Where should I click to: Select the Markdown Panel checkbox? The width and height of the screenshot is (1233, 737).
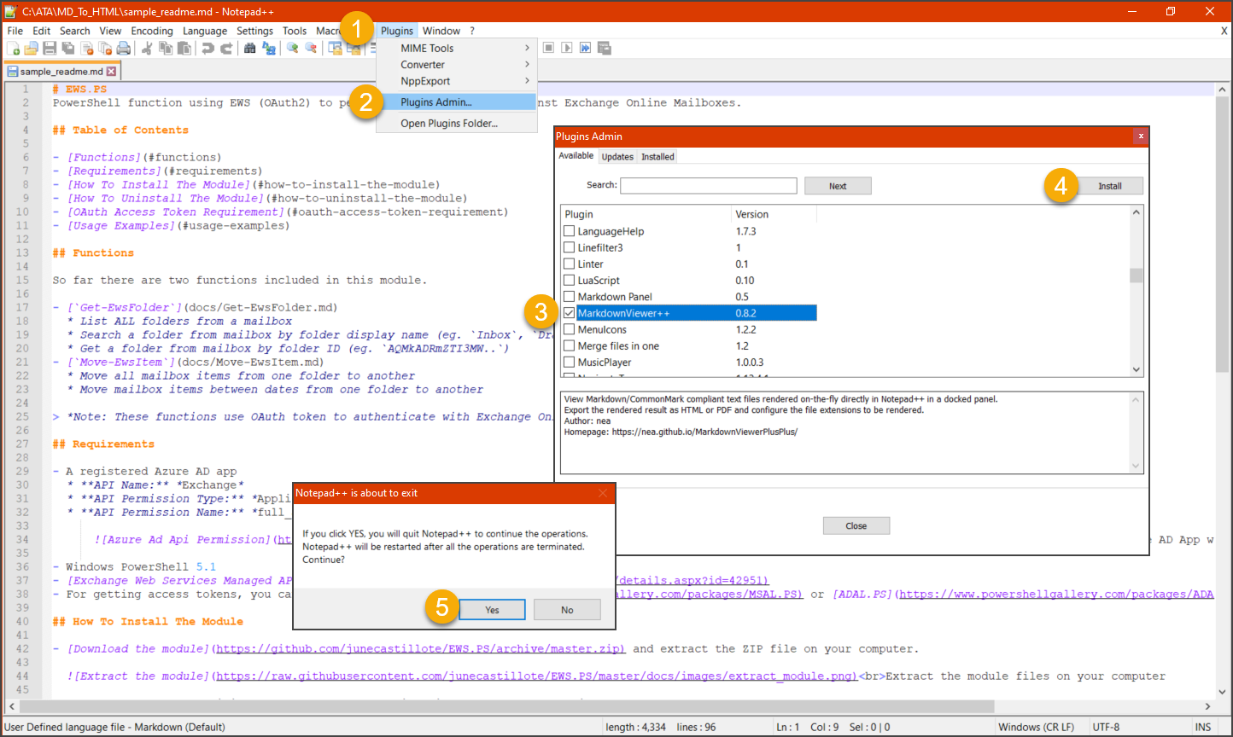[x=569, y=297]
